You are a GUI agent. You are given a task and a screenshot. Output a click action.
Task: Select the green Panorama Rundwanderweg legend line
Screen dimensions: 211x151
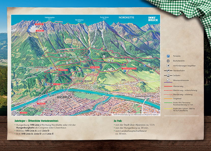168,103
